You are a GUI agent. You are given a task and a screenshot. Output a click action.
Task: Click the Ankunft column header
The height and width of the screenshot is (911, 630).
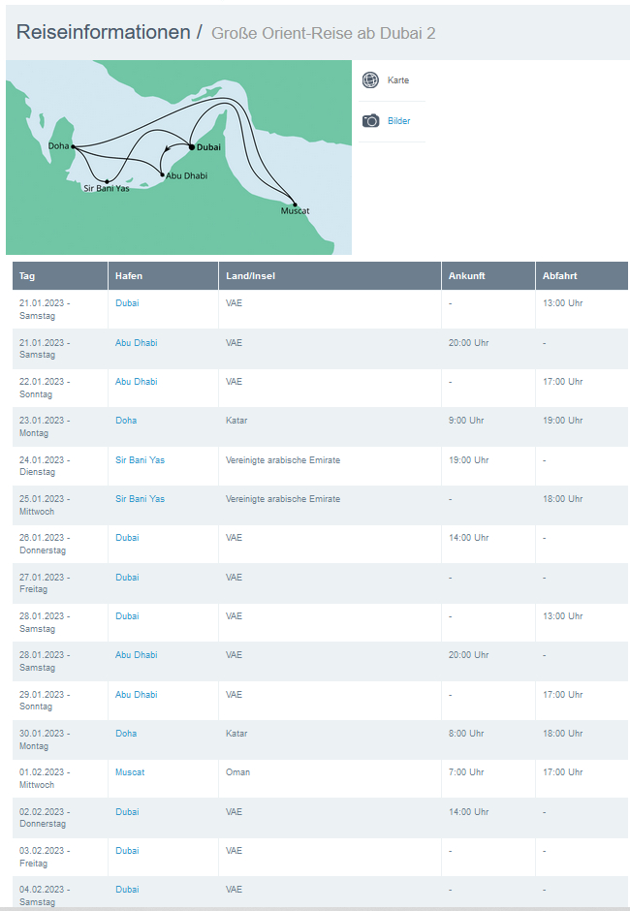click(466, 276)
